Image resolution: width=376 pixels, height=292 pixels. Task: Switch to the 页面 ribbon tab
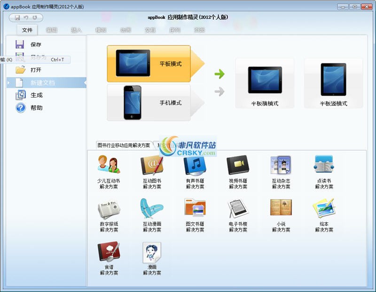(199, 30)
